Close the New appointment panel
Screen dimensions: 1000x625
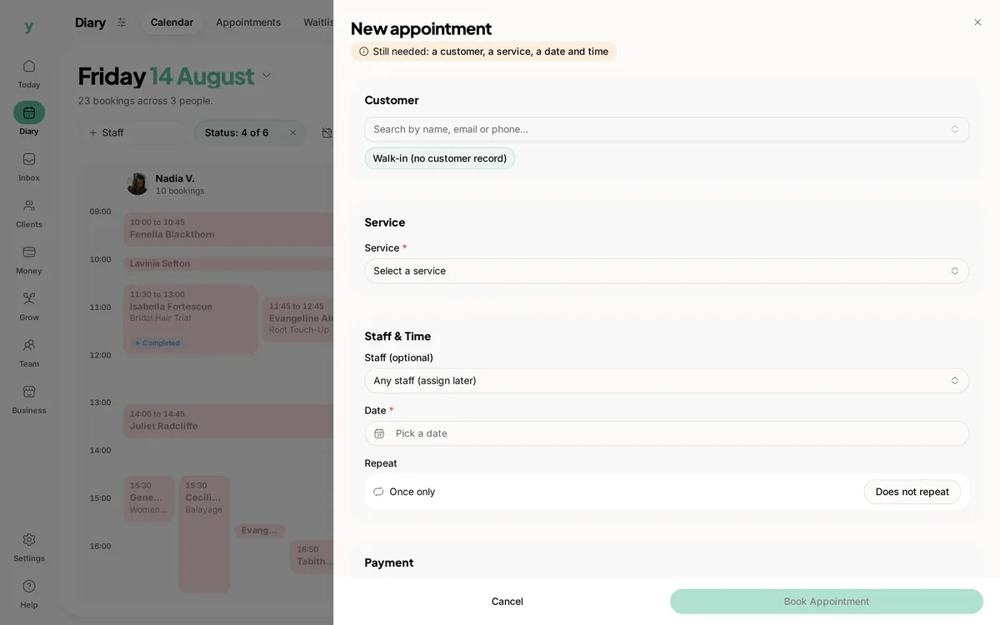(x=977, y=22)
